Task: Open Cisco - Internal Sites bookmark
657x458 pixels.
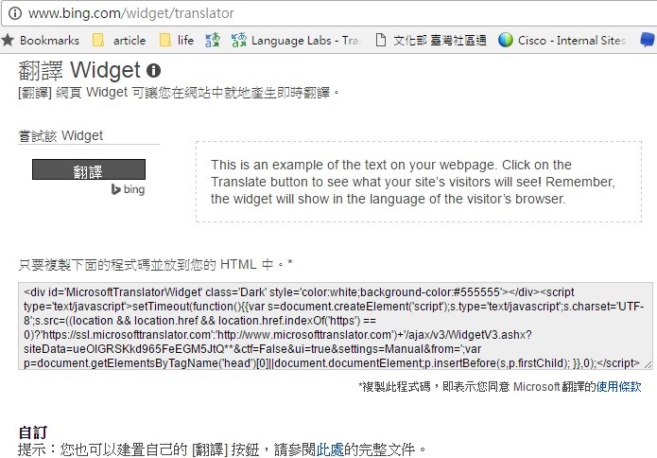Action: tap(562, 41)
